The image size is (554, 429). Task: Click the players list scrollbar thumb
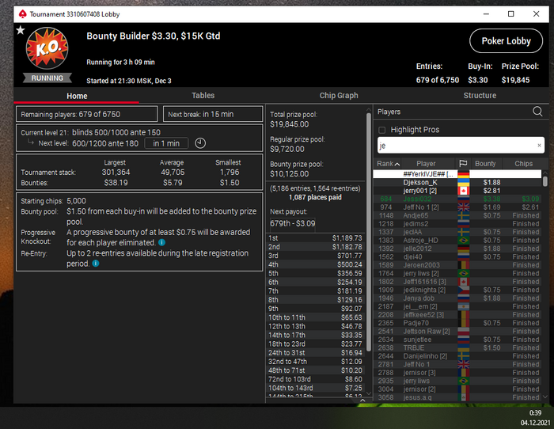tap(545, 181)
